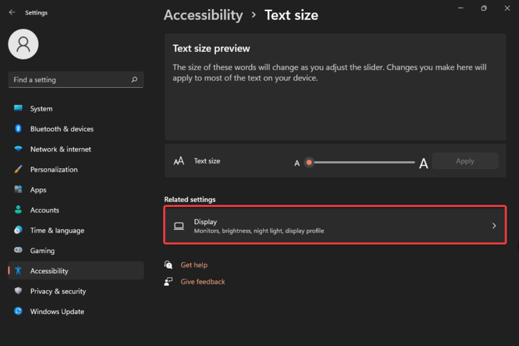519x346 pixels.
Task: Select Accounts in the sidebar menu
Action: point(44,210)
